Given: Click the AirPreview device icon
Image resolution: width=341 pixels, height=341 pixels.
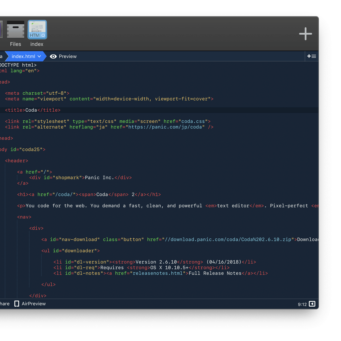Looking at the screenshot, I should click(x=17, y=304).
